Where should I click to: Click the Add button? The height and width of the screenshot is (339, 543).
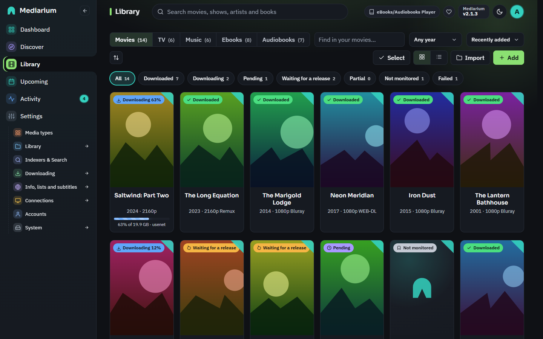(x=509, y=58)
